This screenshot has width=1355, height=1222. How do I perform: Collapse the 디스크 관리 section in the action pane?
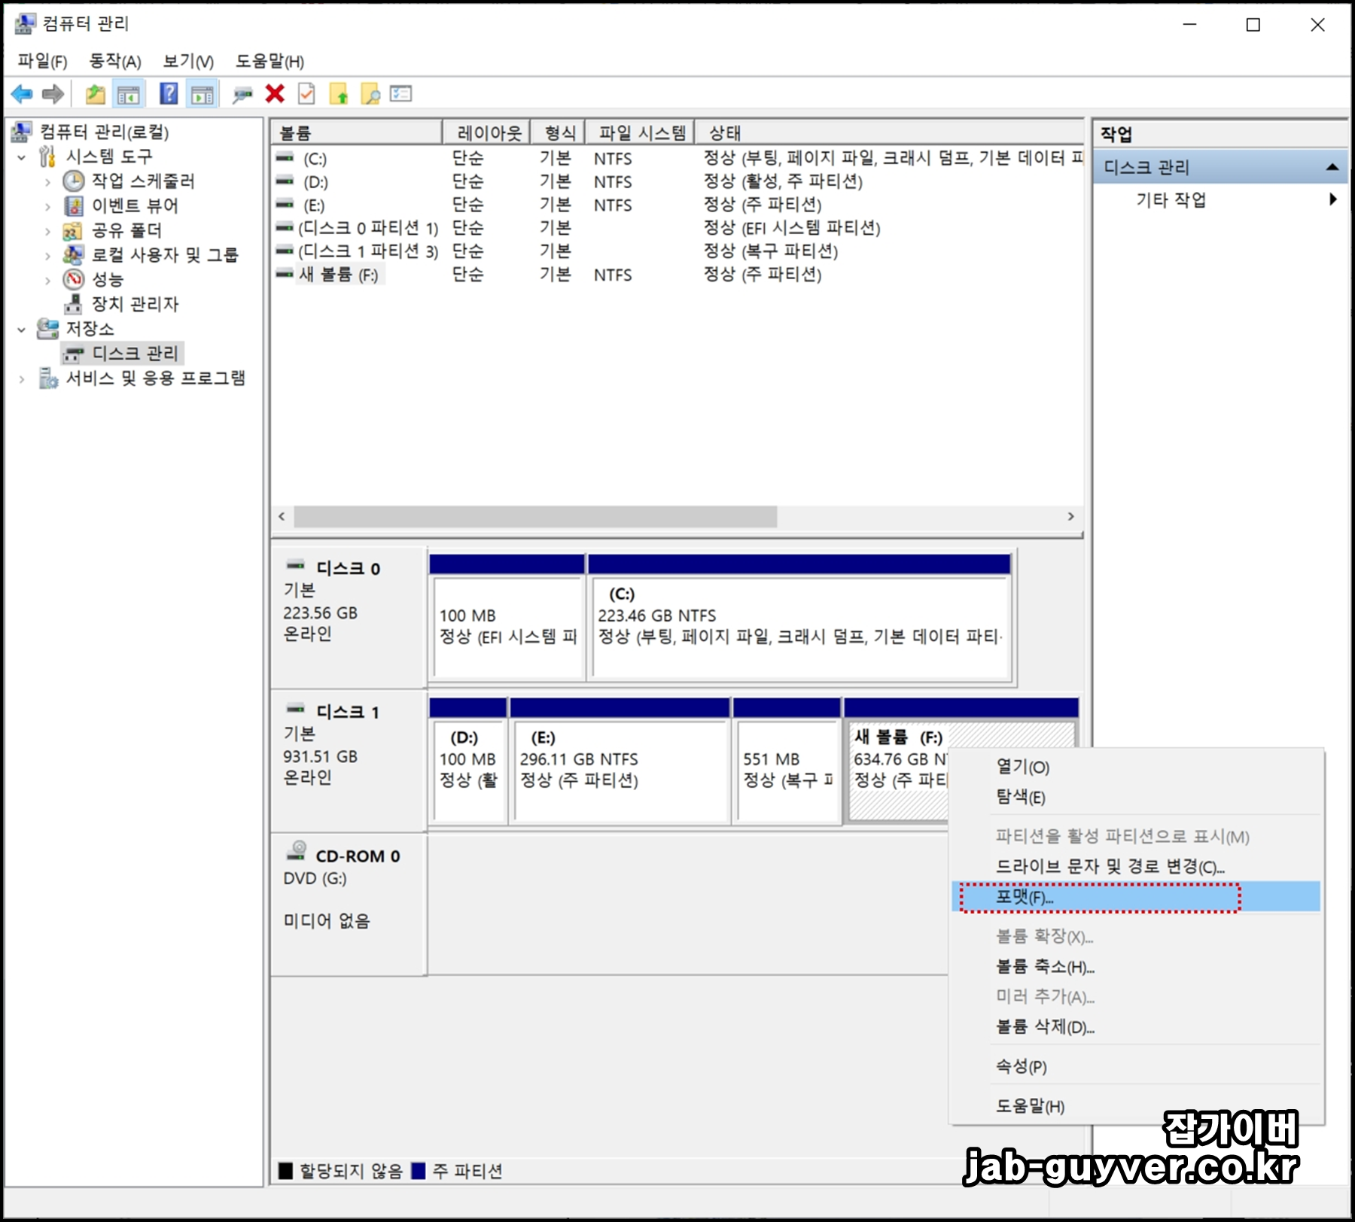(x=1332, y=166)
